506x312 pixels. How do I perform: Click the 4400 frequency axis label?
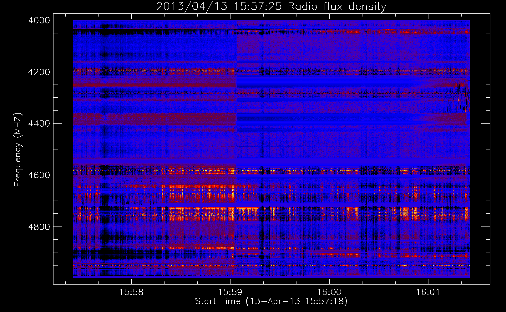click(x=39, y=124)
